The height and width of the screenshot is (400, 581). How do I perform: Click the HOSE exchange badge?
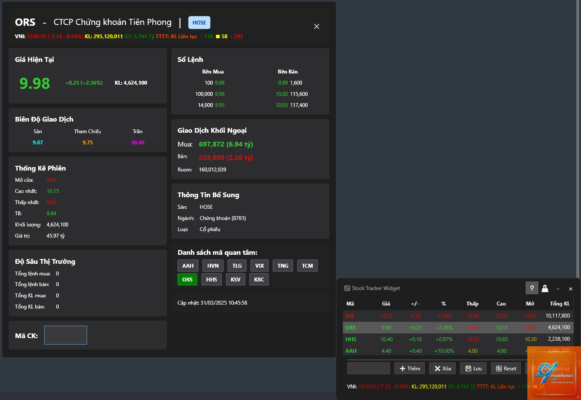(x=199, y=22)
